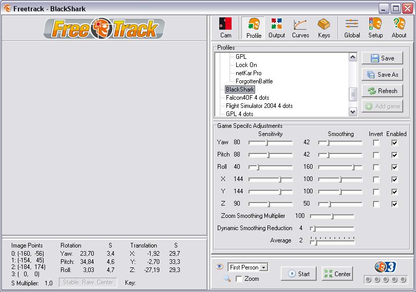Click the Pitch sensitivity slider

(271, 155)
